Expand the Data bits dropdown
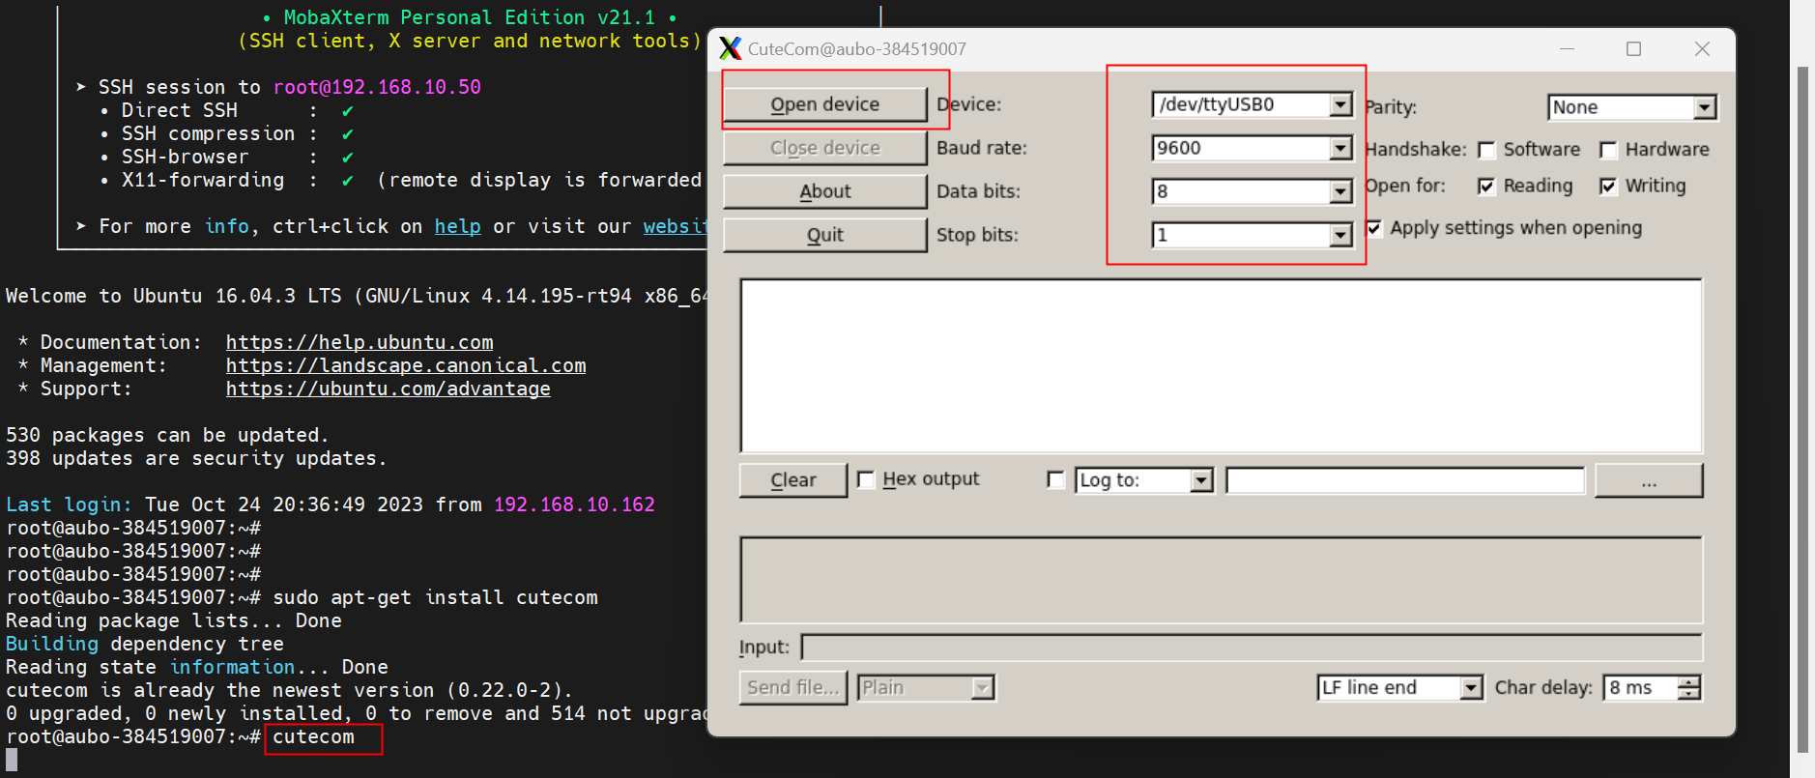The image size is (1815, 778). (1340, 191)
